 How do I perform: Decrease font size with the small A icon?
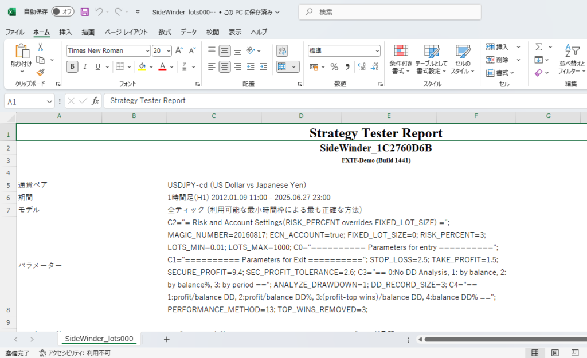tap(193, 50)
